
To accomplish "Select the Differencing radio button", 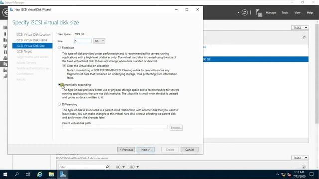I will (x=59, y=104).
